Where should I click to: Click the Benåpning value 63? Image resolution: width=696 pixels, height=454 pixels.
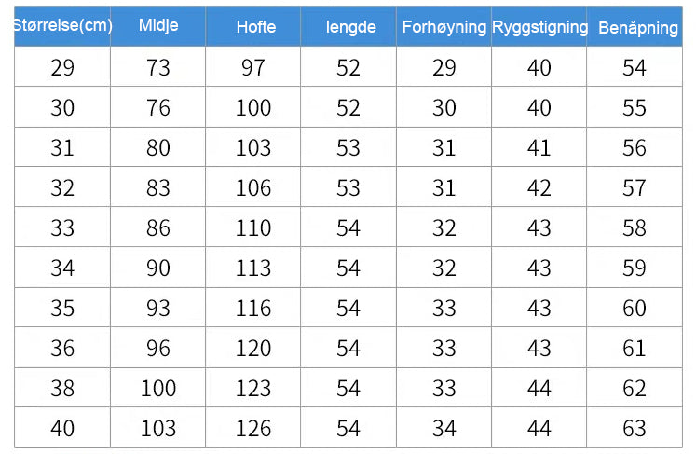point(635,429)
